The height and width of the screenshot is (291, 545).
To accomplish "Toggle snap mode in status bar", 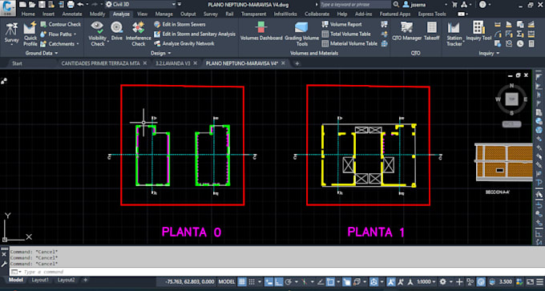I will (x=252, y=281).
